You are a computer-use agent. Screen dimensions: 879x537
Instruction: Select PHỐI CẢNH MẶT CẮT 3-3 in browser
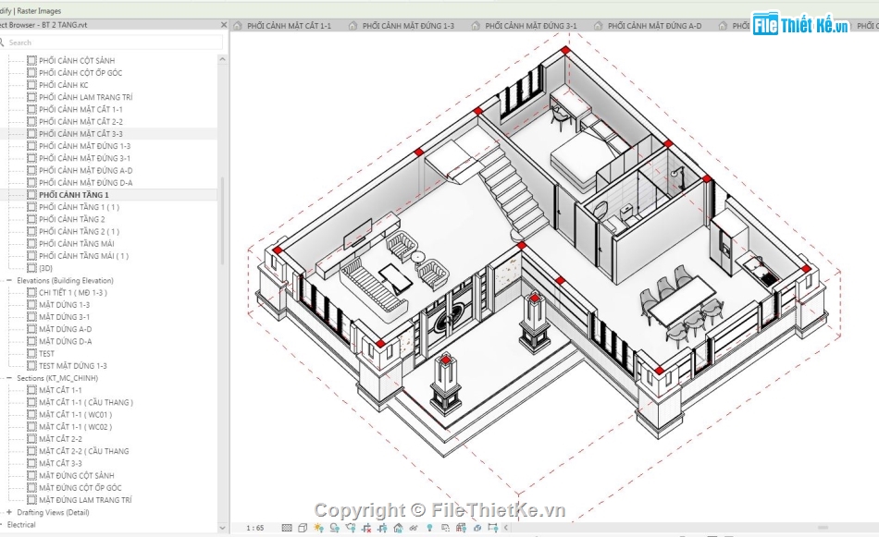tap(80, 134)
